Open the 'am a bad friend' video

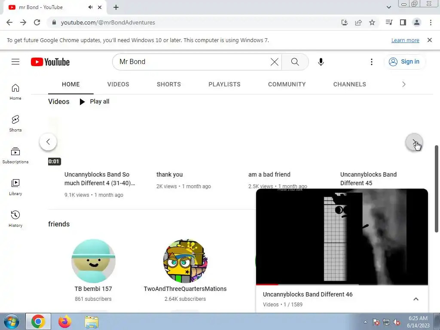pyautogui.click(x=269, y=174)
